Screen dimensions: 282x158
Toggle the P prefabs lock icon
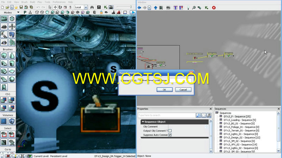tap(25, 12)
